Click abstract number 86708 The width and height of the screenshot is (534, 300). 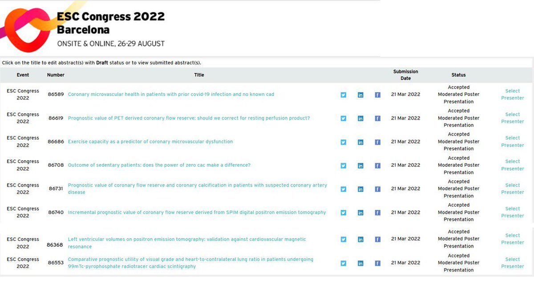pos(56,165)
